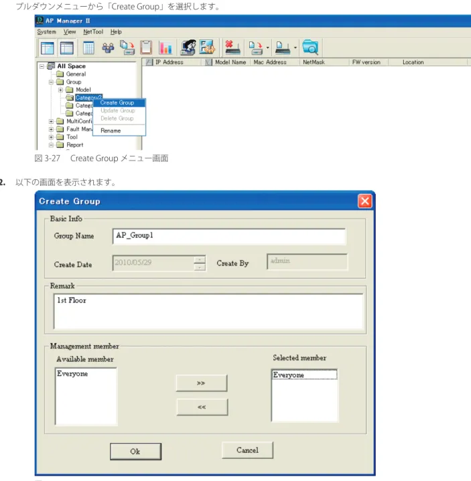Click the second panel layout toolbar icon
Viewport: 471px width, 481px height.
click(x=67, y=48)
